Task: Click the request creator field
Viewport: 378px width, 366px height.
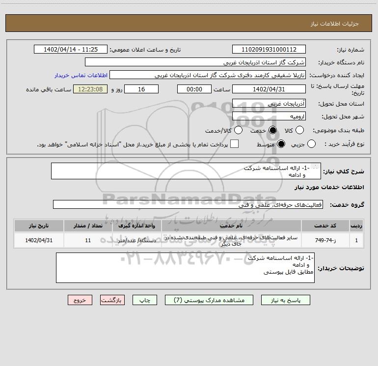Action: click(208, 75)
